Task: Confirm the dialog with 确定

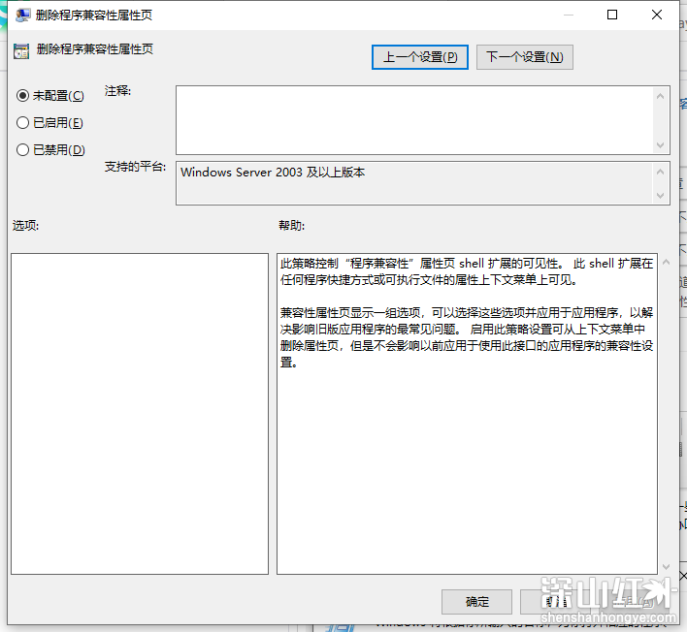Action: (476, 601)
